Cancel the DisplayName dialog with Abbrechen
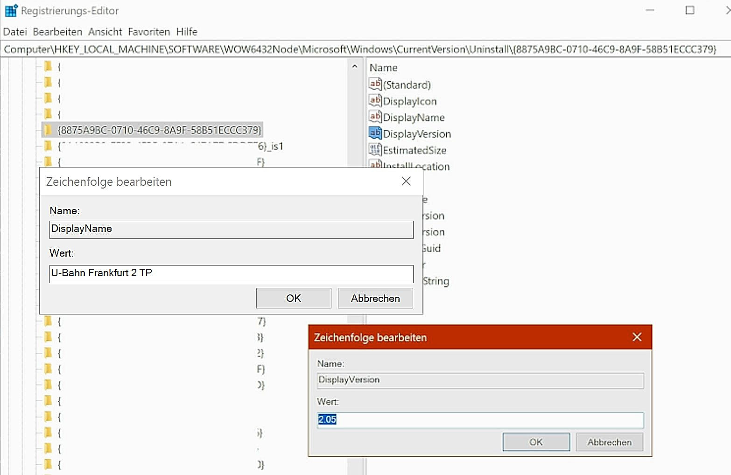 pos(375,298)
